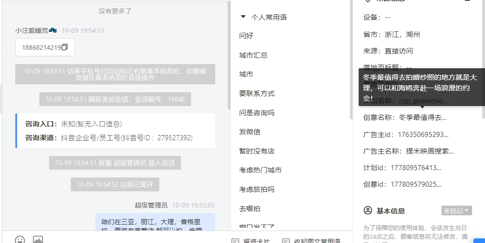The width and height of the screenshot is (485, 243).
Task: Collapse via 收起图文常用语
Action: [311, 241]
